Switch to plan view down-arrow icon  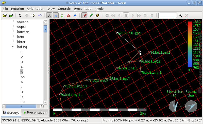click(x=27, y=15)
